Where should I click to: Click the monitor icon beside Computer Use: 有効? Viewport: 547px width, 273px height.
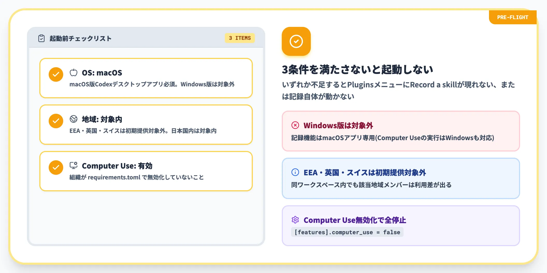point(74,165)
